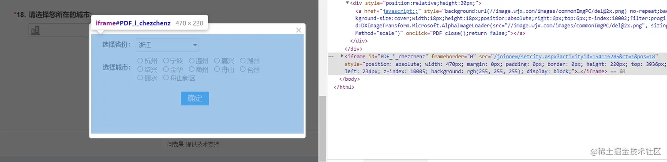Expand the iframe PDF_i_chezchenz node

pos(342,57)
